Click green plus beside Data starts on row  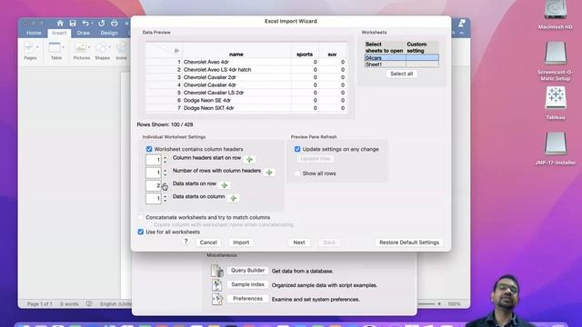pyautogui.click(x=225, y=185)
